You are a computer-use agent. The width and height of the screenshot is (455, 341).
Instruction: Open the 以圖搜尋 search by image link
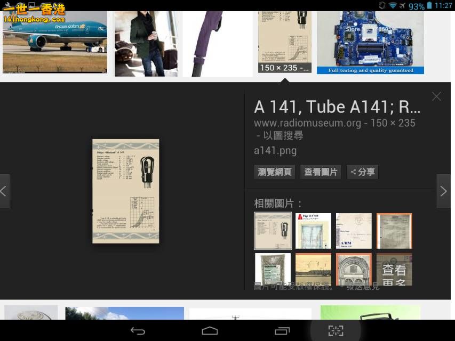click(283, 135)
